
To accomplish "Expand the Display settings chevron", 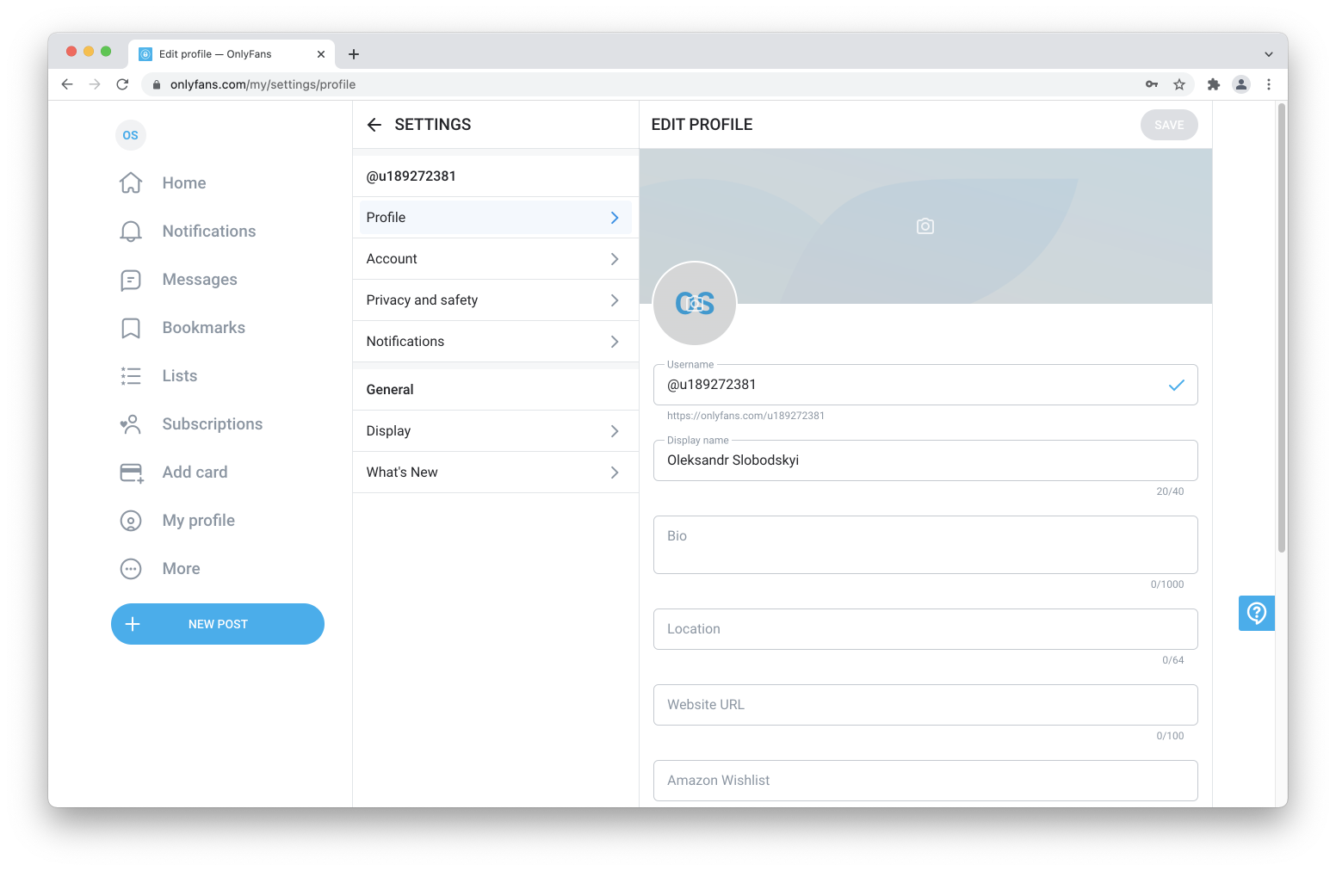I will pos(615,431).
